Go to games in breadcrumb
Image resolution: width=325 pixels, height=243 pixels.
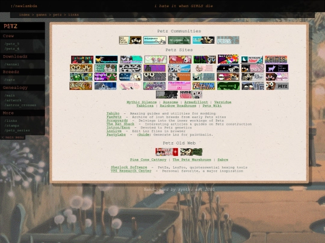(x=42, y=14)
